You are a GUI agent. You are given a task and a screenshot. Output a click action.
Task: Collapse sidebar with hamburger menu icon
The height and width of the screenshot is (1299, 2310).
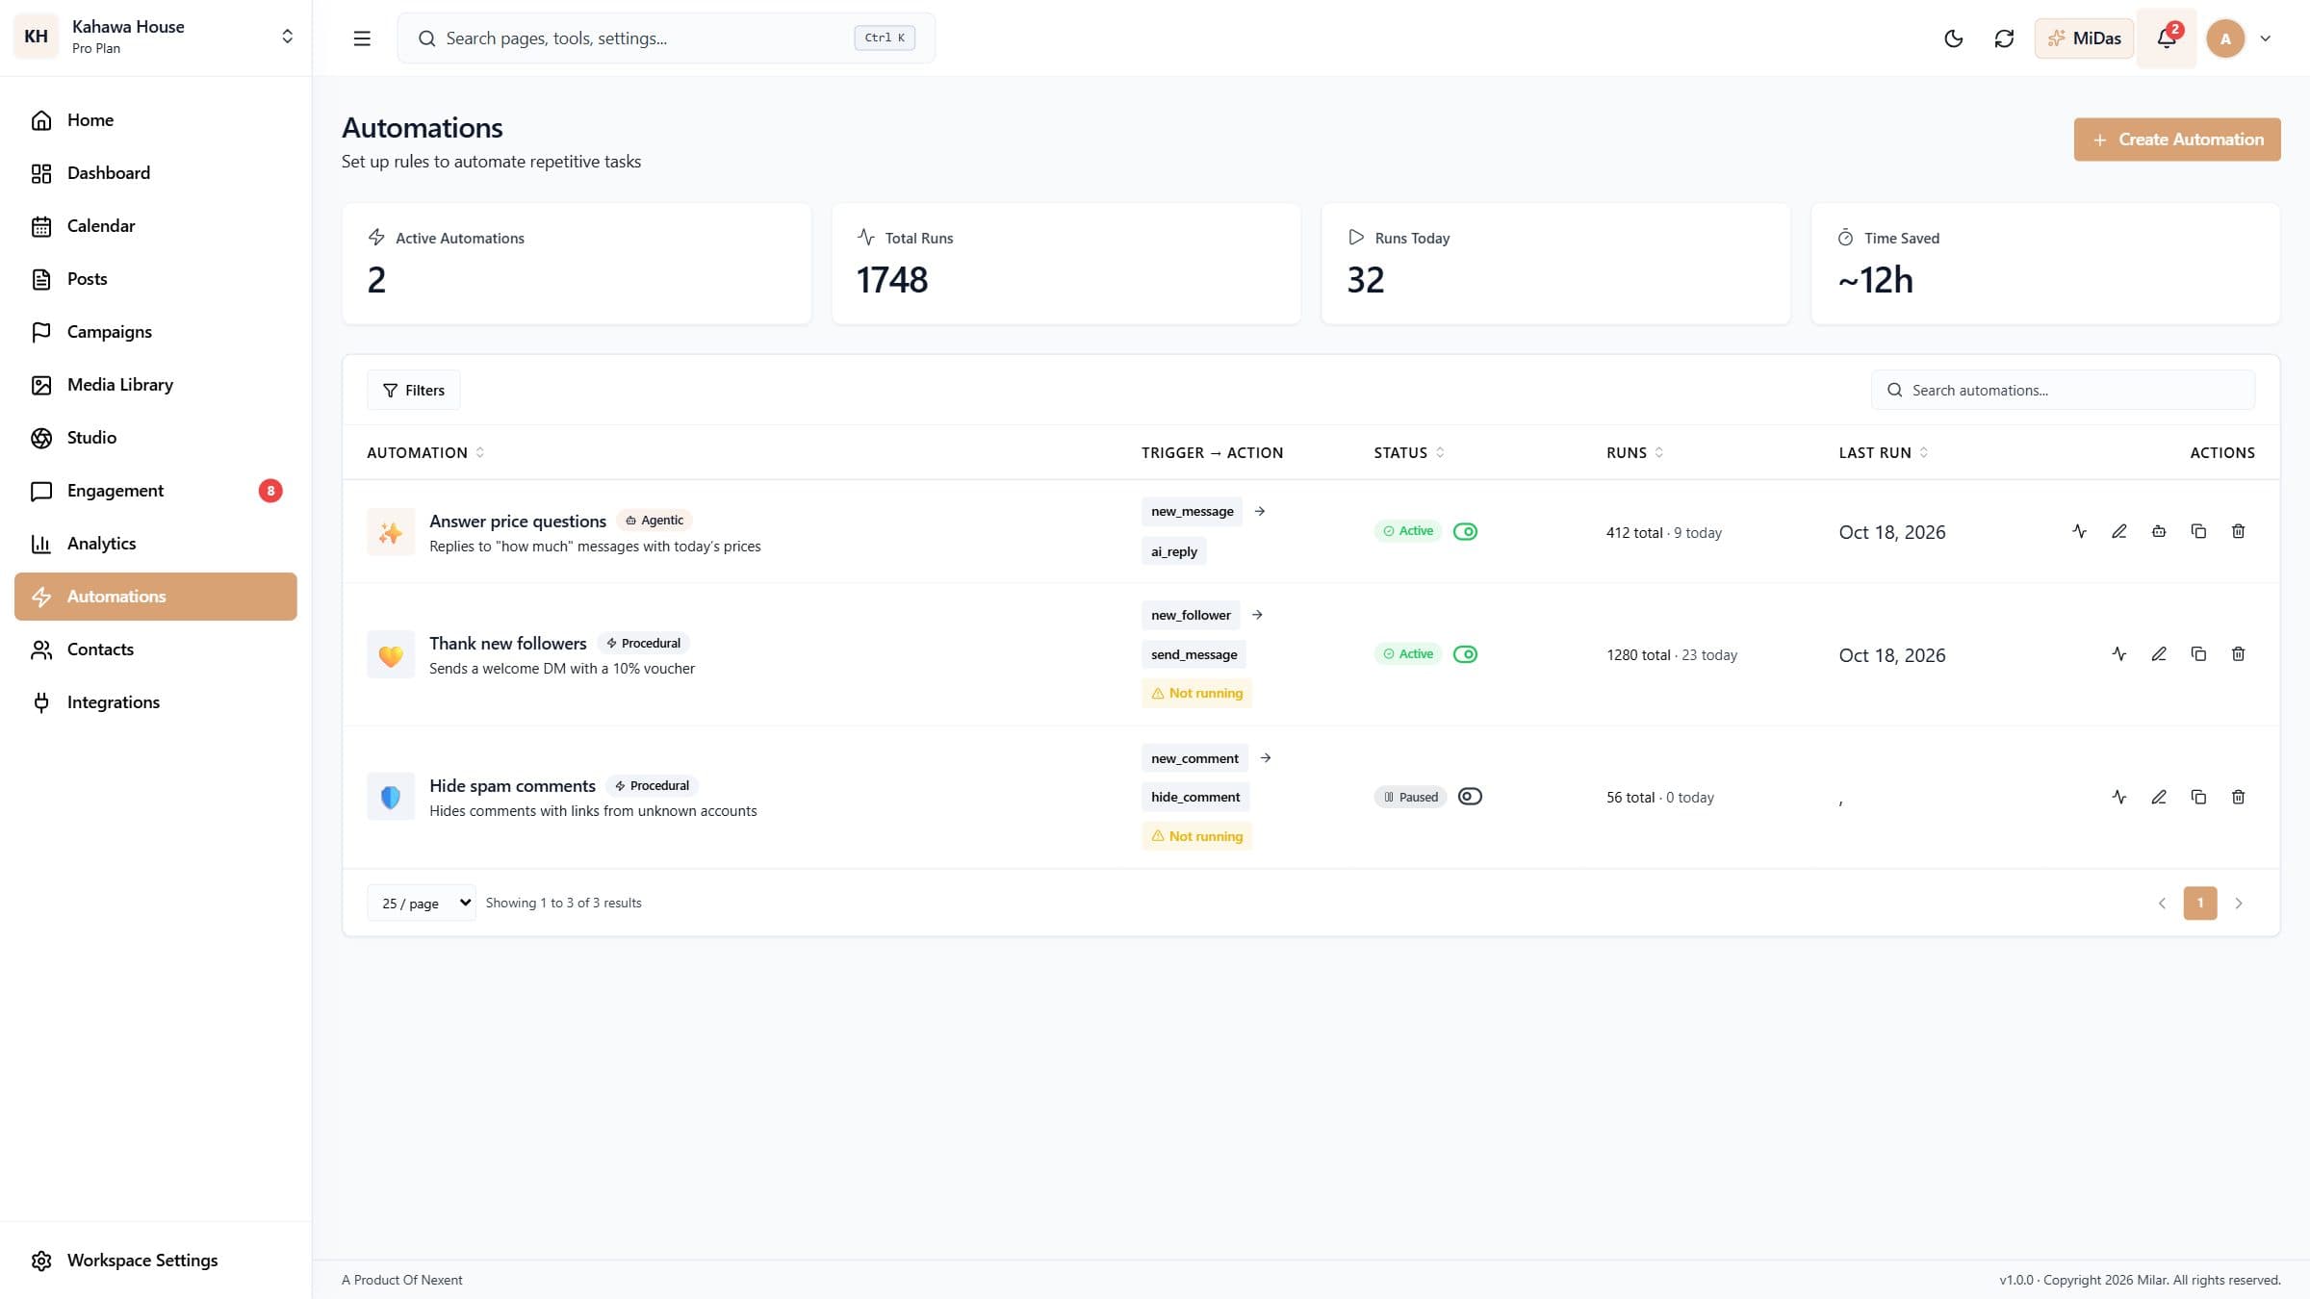pyautogui.click(x=362, y=38)
